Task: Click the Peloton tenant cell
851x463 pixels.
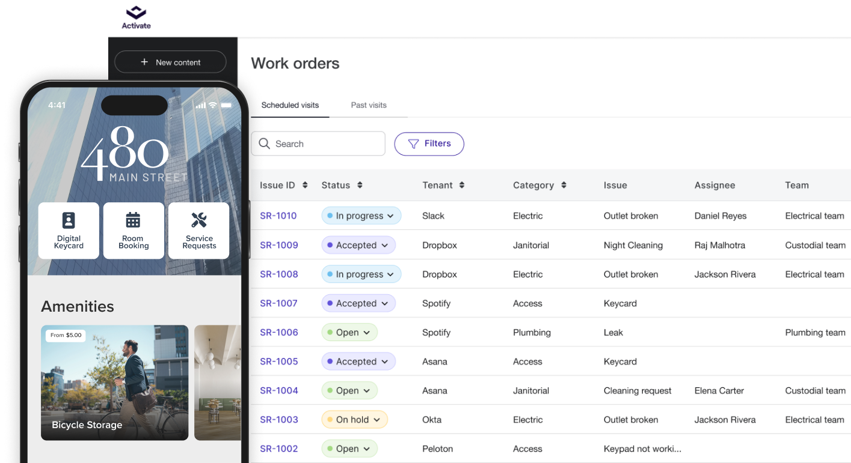Action: [438, 449]
